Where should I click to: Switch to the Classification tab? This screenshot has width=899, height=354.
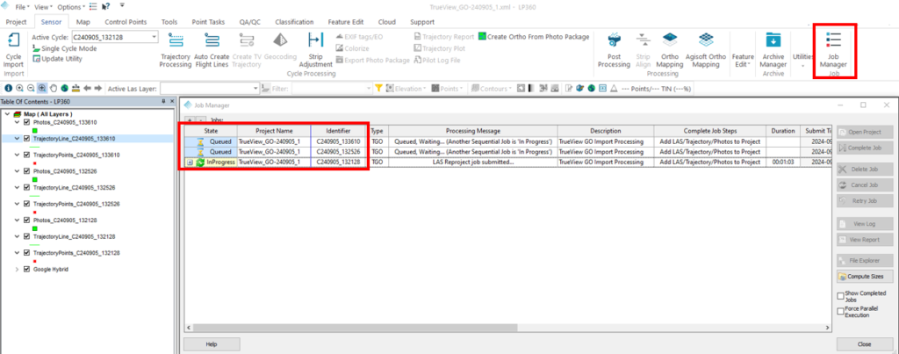pyautogui.click(x=294, y=22)
